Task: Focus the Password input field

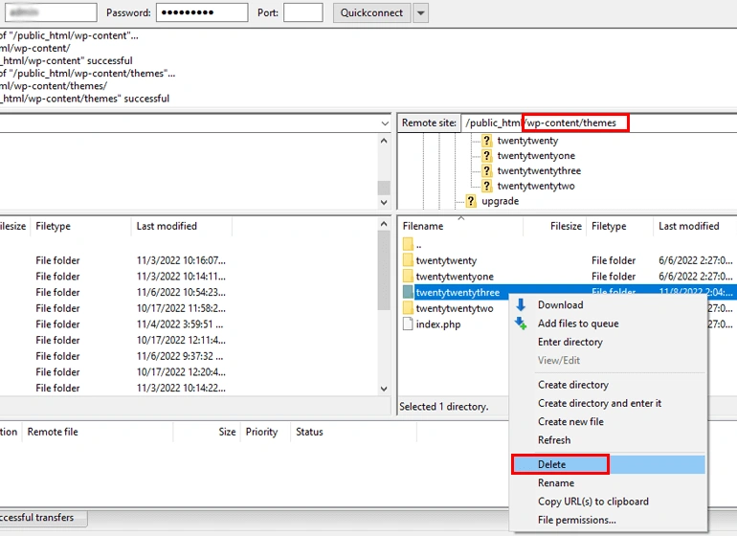Action: pos(202,12)
